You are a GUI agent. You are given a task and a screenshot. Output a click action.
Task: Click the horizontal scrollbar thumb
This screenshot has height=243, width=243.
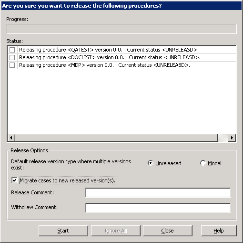[x=116, y=137]
